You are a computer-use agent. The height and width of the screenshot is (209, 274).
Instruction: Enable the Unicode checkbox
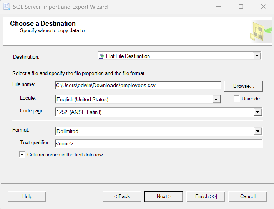(236, 99)
